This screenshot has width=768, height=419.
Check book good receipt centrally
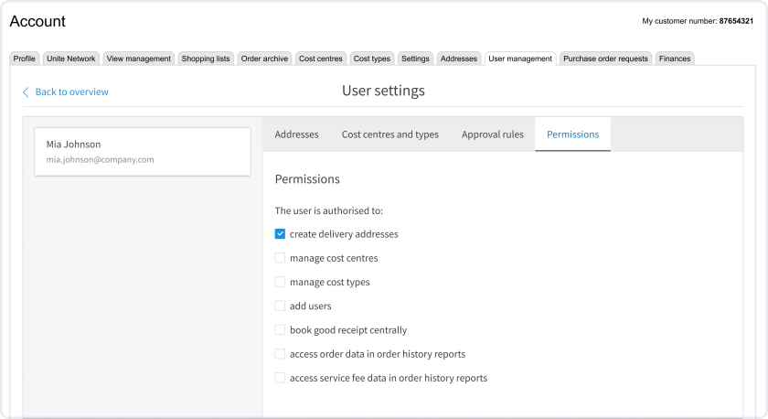coord(280,329)
